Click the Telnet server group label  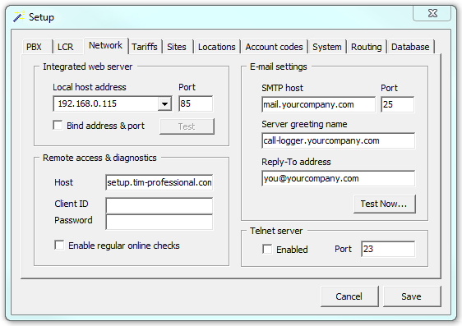[x=276, y=231]
